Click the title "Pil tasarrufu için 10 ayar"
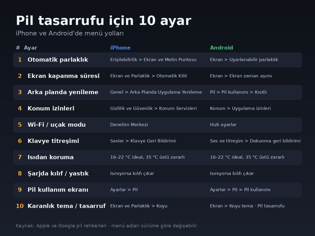This screenshot has width=315, height=236. tap(103, 21)
